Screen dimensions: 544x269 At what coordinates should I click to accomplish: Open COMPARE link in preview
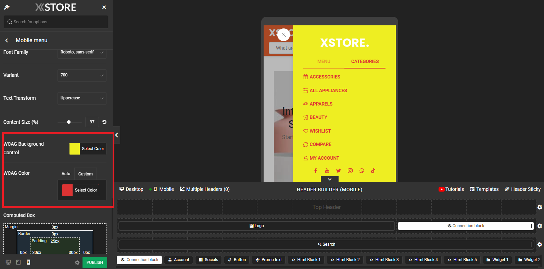coord(317,144)
